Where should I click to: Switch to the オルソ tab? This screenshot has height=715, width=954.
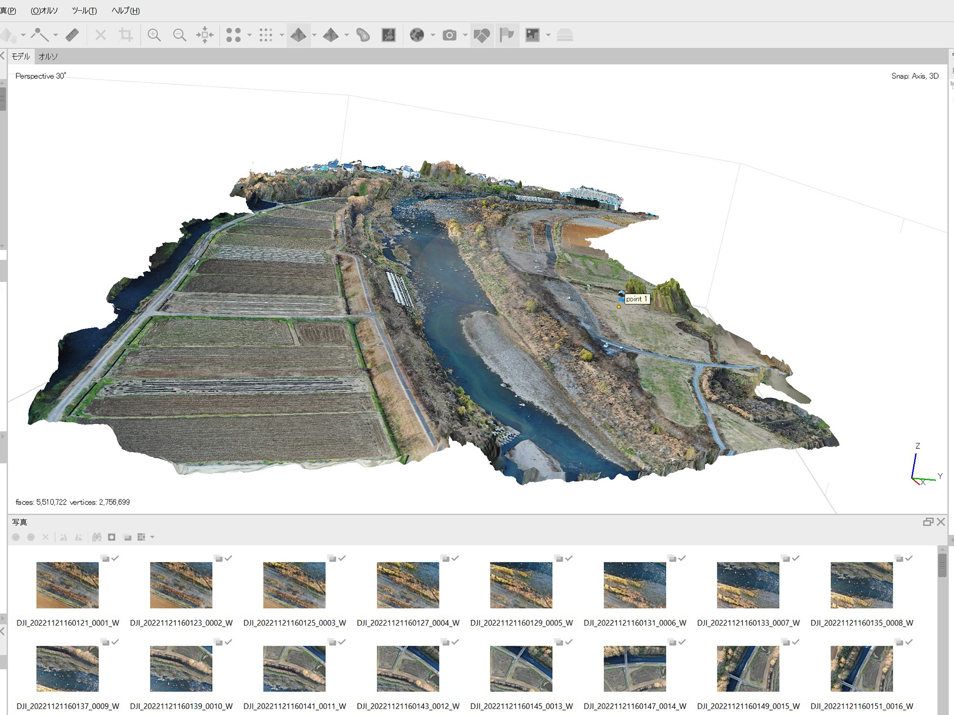pos(48,57)
